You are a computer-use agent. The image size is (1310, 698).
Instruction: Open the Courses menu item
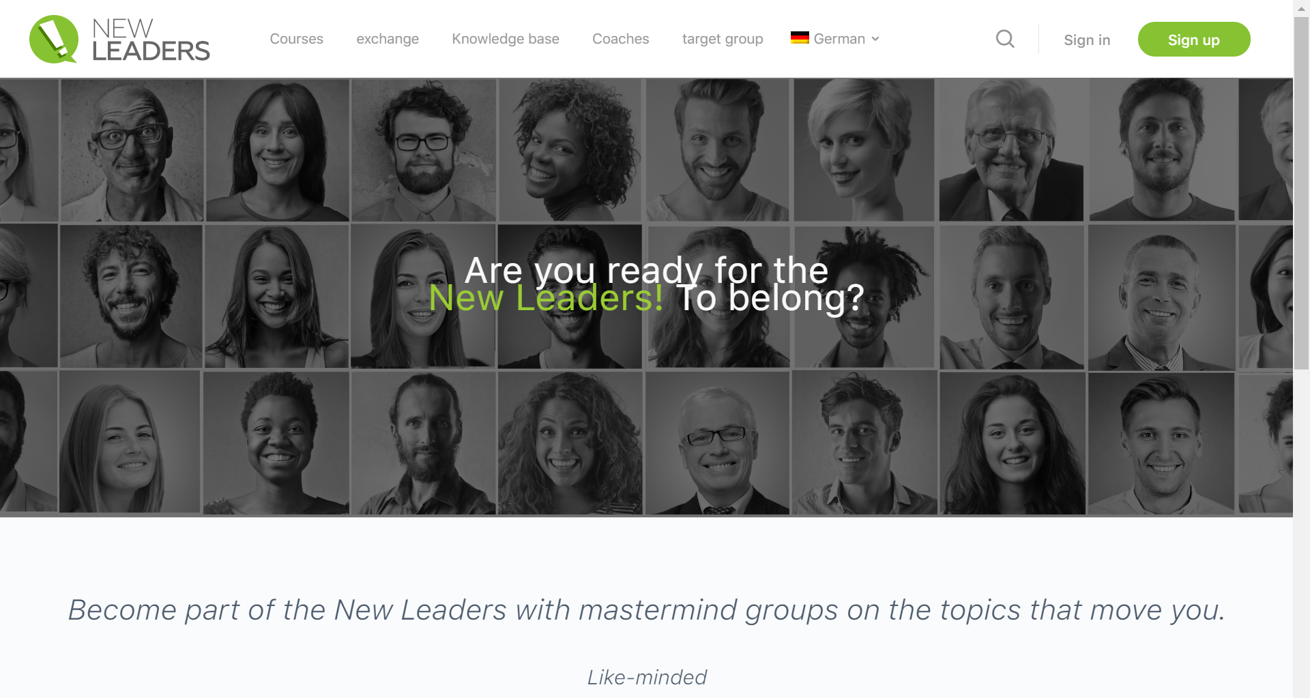296,39
